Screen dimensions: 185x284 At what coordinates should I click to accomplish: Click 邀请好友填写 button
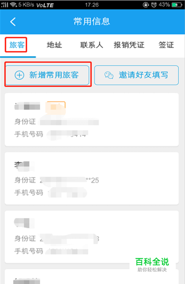[x=137, y=75]
